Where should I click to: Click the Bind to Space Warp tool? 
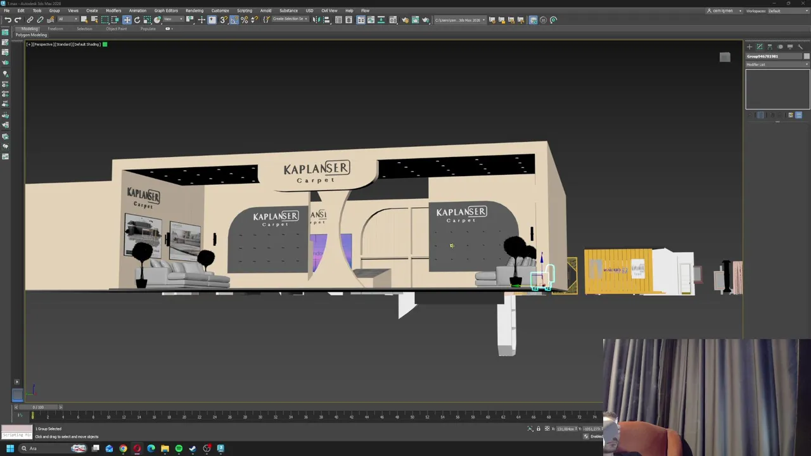pyautogui.click(x=50, y=20)
